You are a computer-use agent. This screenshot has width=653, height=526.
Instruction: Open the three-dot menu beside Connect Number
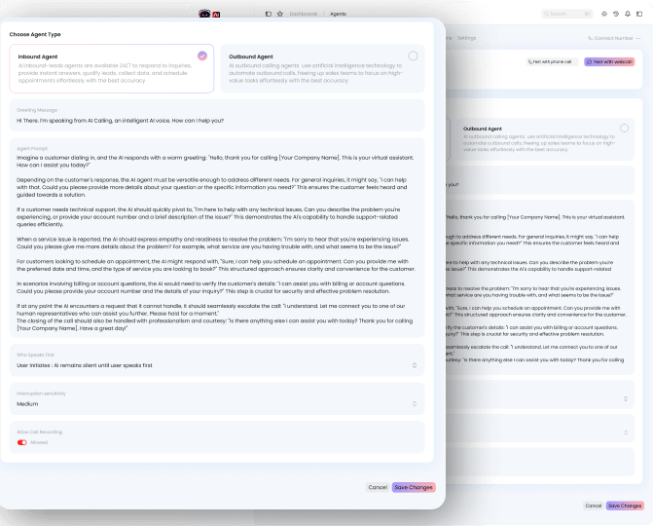[x=638, y=38]
